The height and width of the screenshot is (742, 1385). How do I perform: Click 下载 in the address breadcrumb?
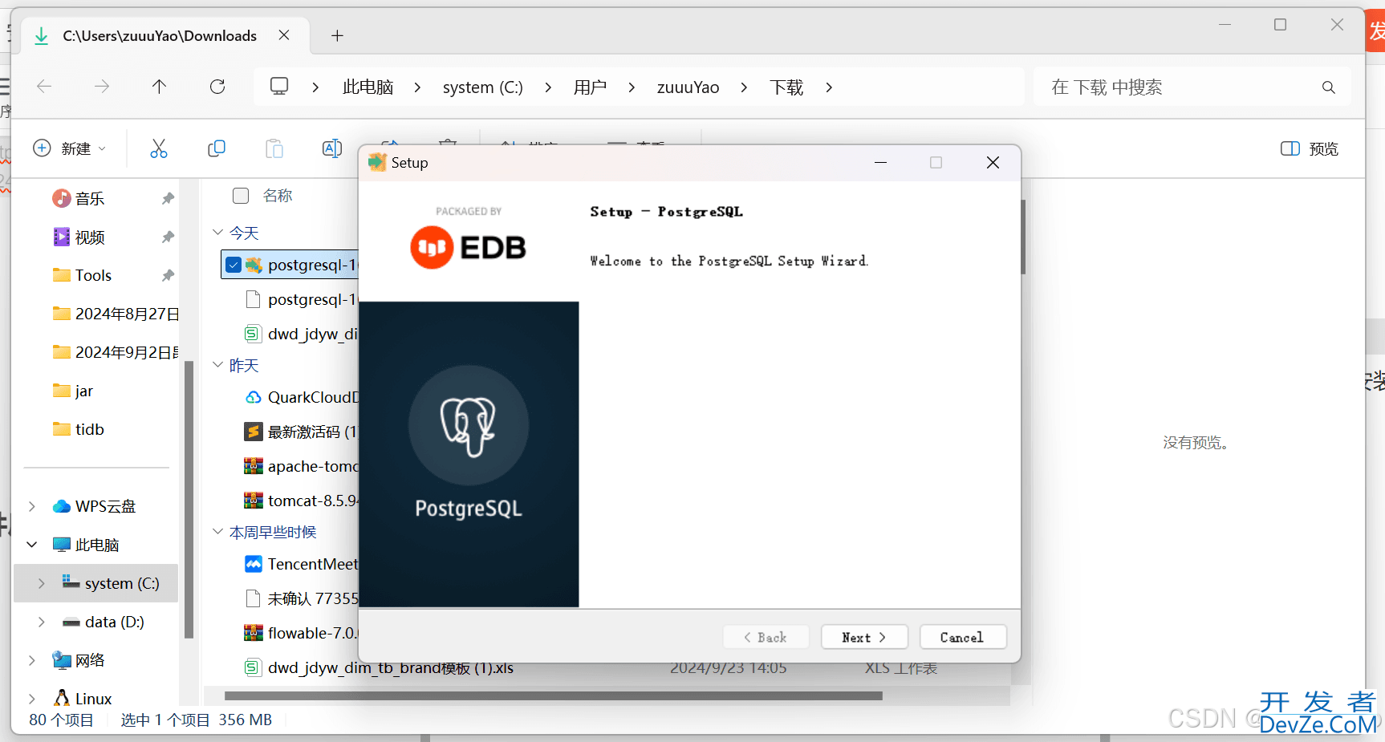click(786, 87)
